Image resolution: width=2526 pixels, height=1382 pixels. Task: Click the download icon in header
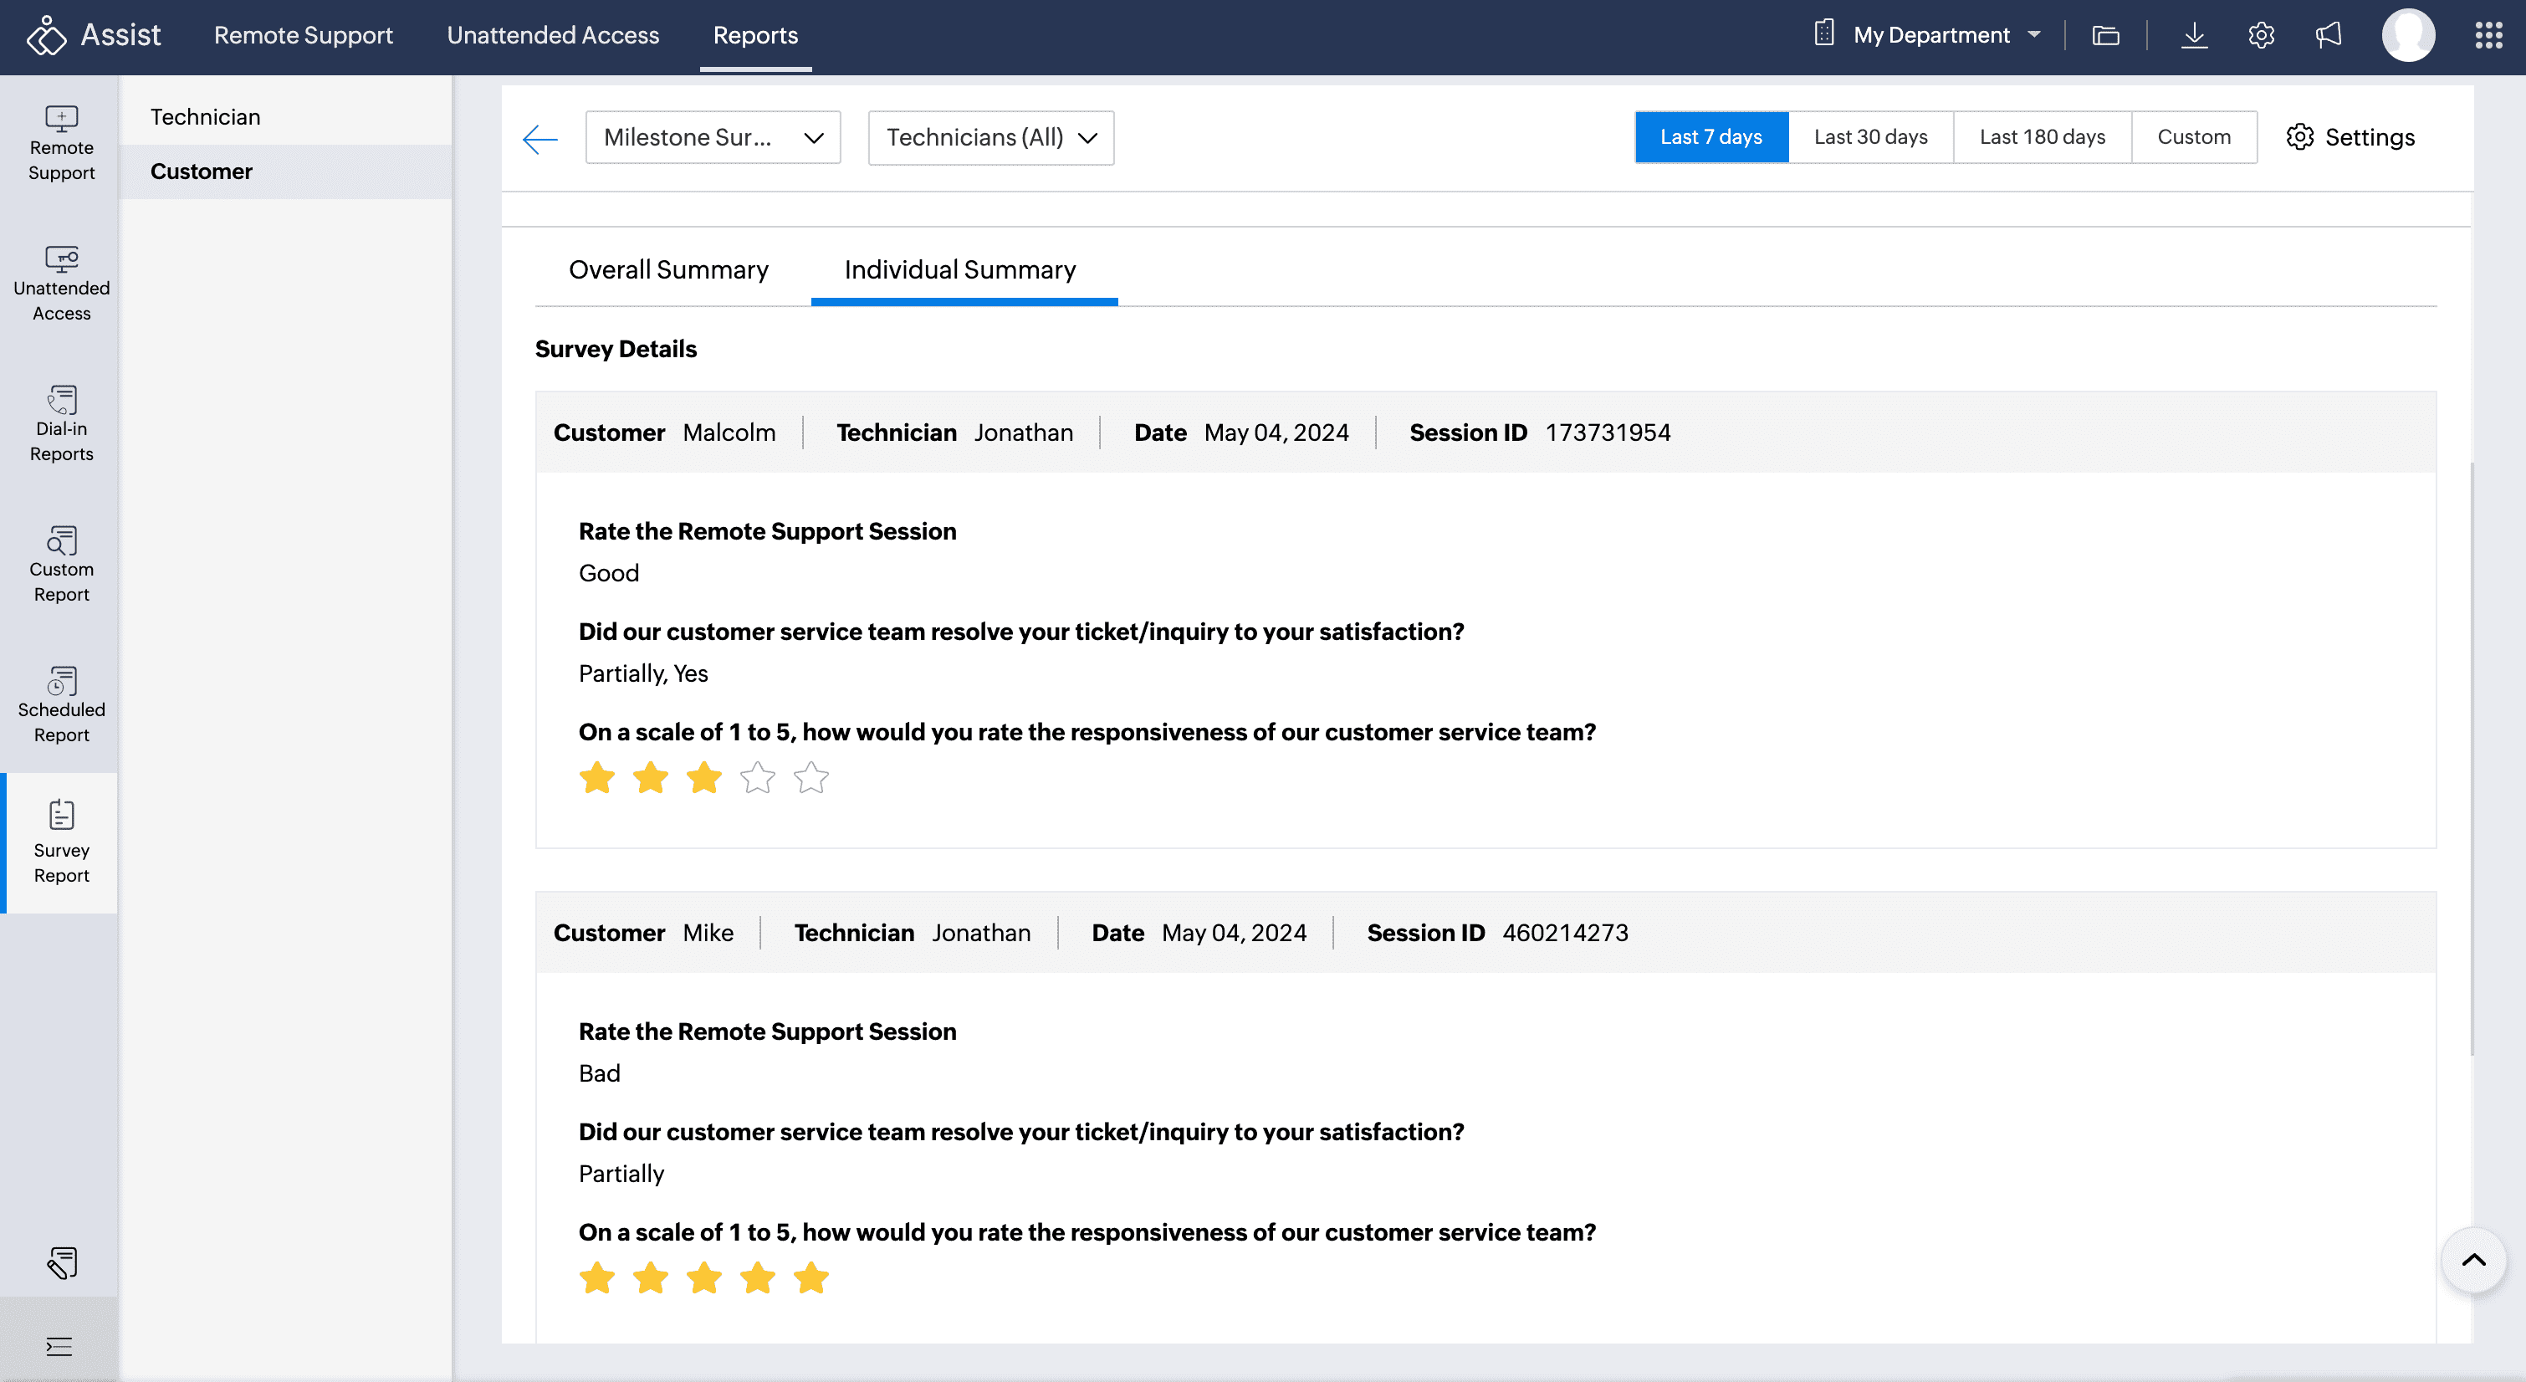point(2194,35)
